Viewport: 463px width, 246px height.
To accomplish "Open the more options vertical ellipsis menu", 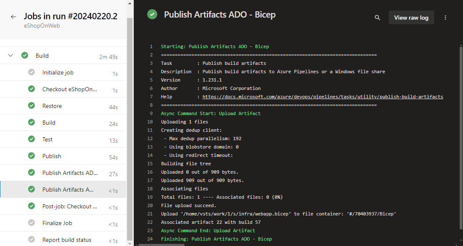I will 445,18.
